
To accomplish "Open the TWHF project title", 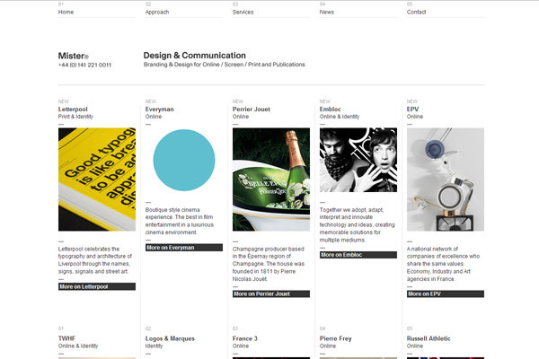I will pos(66,338).
